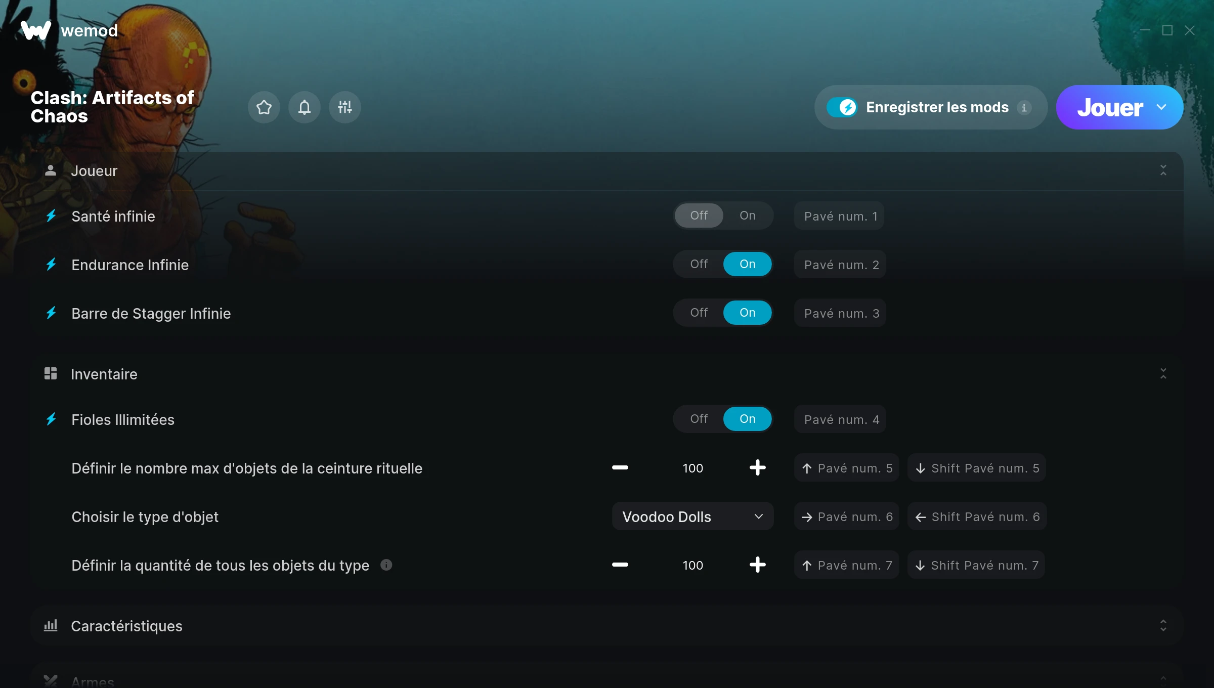Increase ceinture rituelle max objects with plus
Image resolution: width=1214 pixels, height=688 pixels.
pos(757,467)
